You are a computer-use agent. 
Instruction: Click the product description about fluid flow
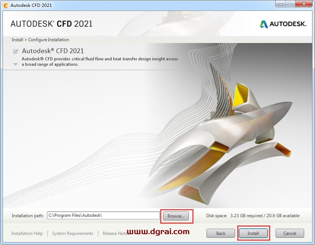tap(100, 61)
